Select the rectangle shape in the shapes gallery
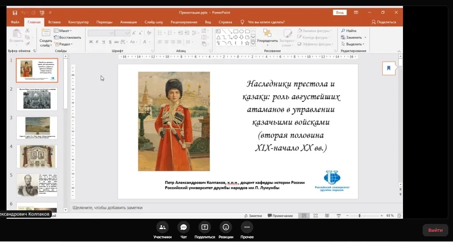The image size is (453, 242). [236, 31]
